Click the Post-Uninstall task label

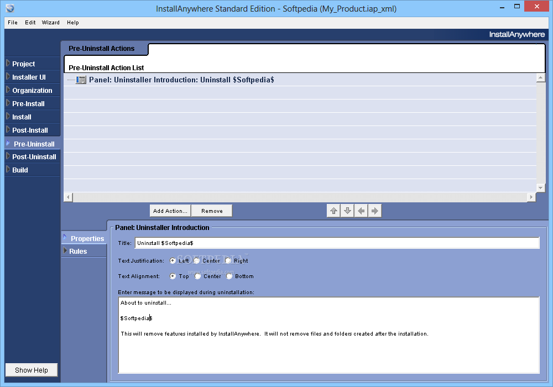pos(34,157)
